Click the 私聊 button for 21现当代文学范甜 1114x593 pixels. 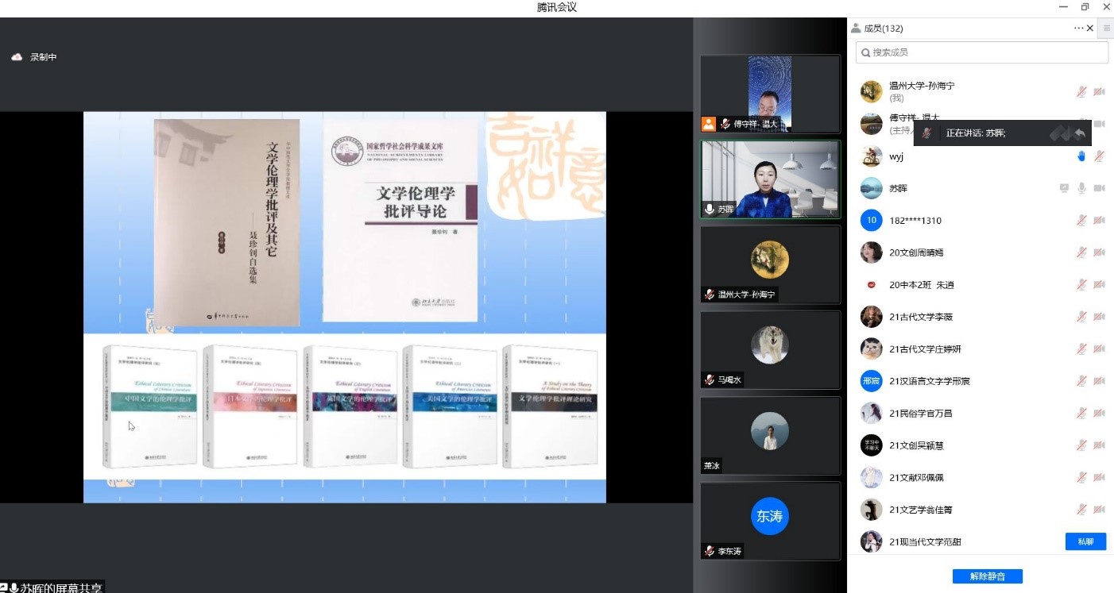point(1085,541)
